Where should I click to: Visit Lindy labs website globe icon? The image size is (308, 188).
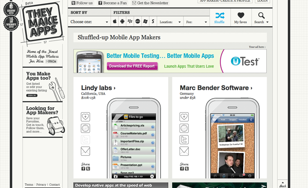[x=85, y=128]
